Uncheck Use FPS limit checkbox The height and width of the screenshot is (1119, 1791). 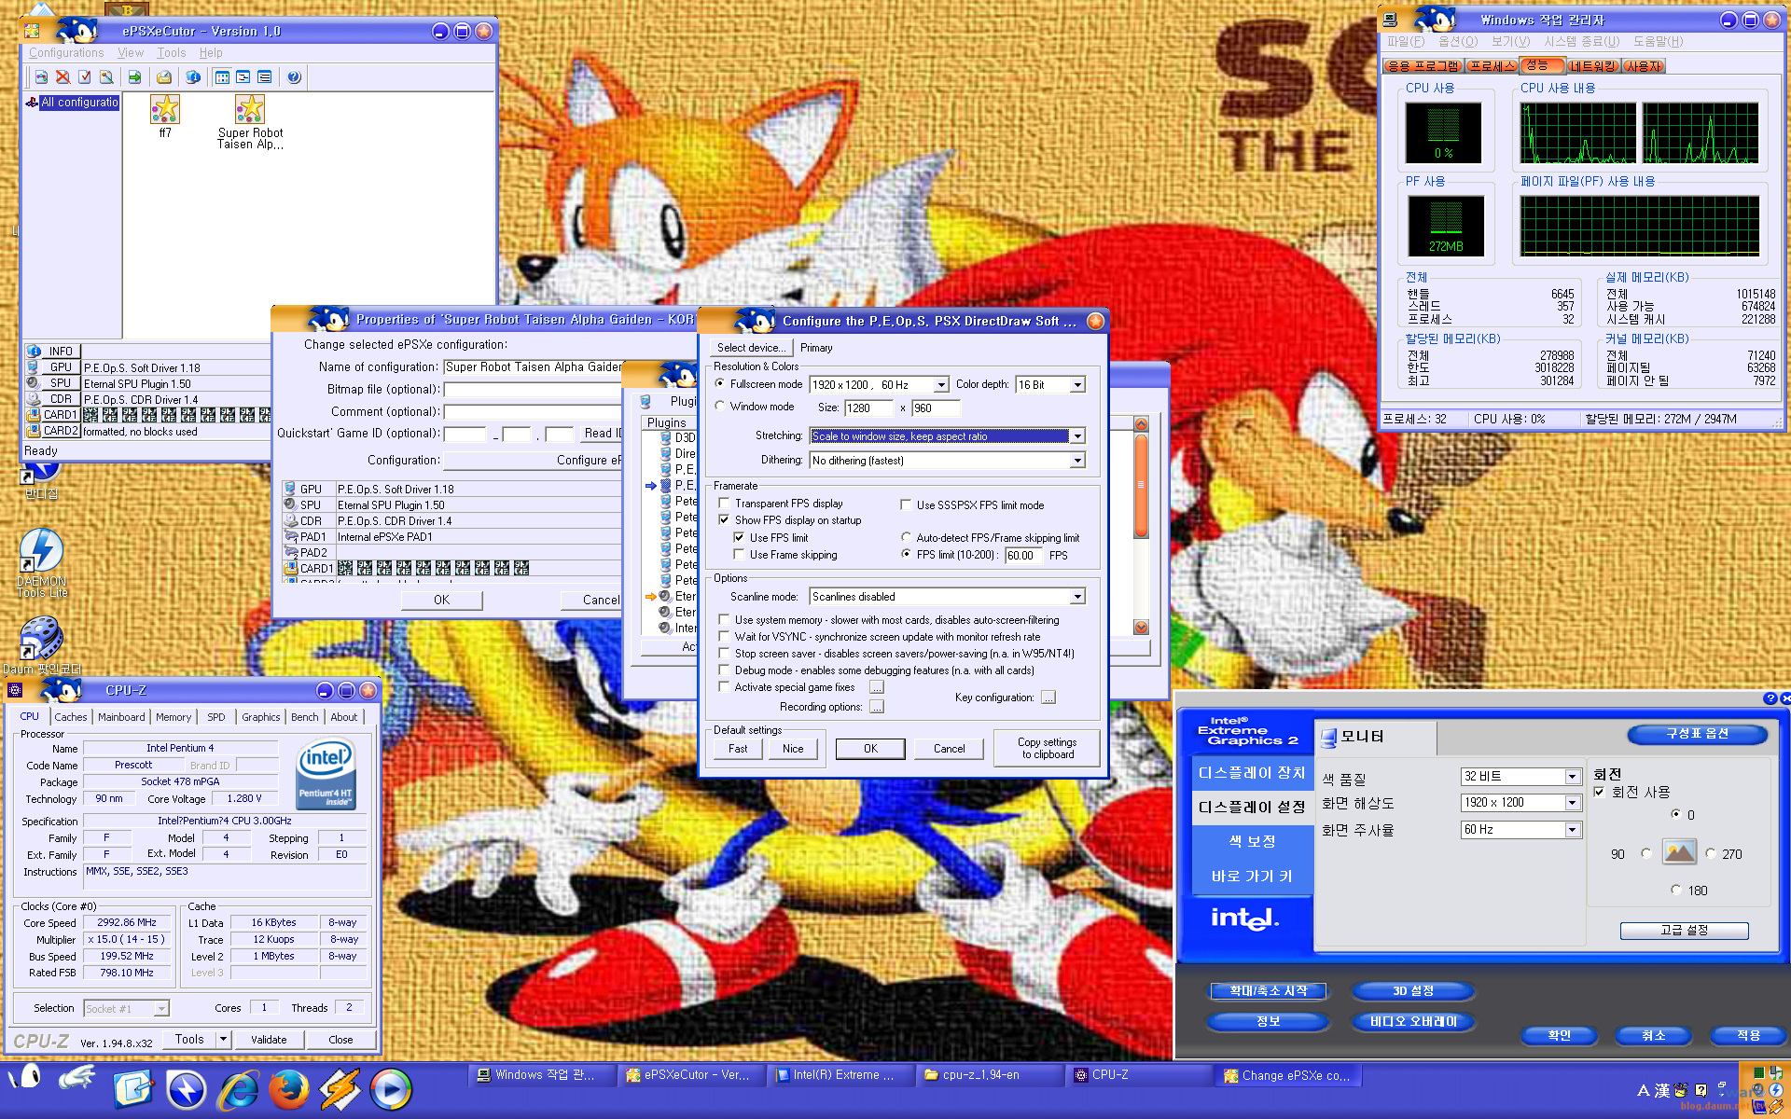tap(739, 538)
